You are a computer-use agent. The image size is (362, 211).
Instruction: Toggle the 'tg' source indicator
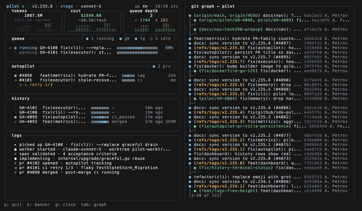click(x=140, y=39)
